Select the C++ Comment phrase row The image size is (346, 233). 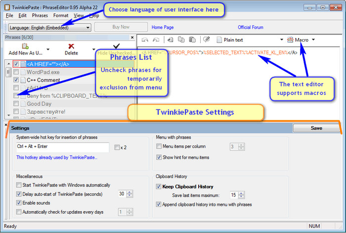(73, 80)
